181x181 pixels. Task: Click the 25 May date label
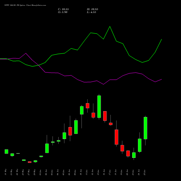(x=23, y=172)
